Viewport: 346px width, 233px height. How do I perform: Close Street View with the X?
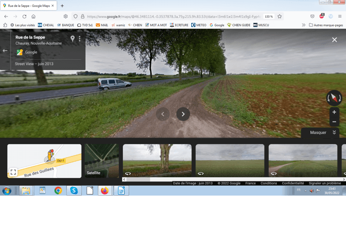pyautogui.click(x=334, y=39)
